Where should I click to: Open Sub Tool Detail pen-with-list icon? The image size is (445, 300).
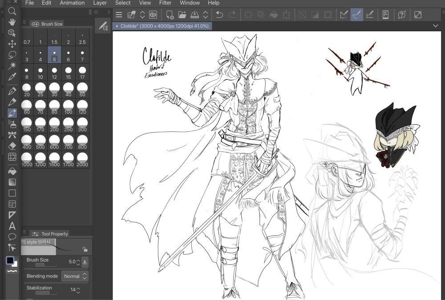(103, 26)
